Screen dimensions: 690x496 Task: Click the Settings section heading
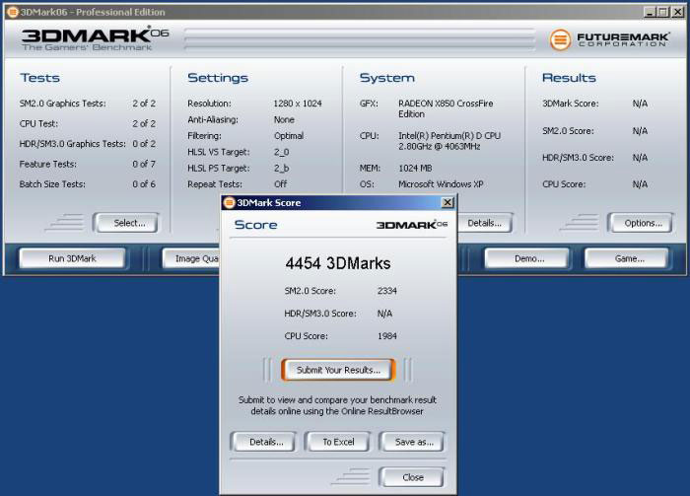click(218, 78)
